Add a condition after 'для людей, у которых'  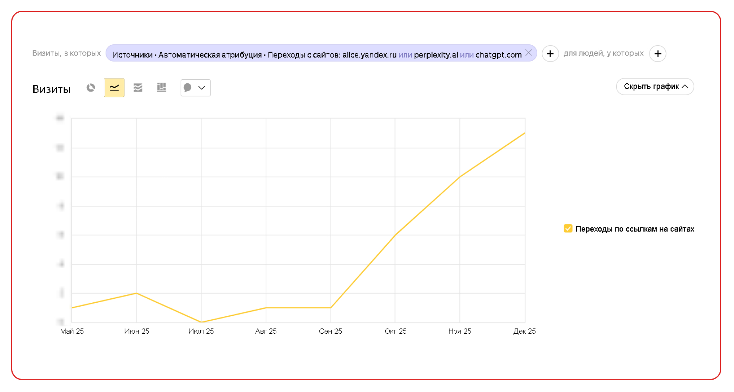[657, 54]
